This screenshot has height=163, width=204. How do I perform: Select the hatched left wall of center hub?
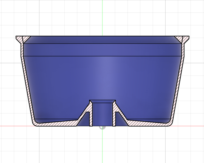91,115
